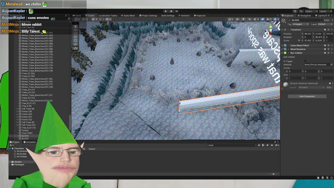The image size is (334, 188).
Task: Open the Build Settings tab
Action: pyautogui.click(x=168, y=15)
